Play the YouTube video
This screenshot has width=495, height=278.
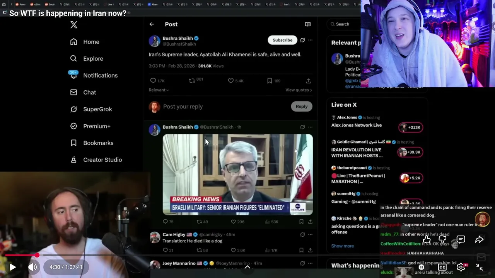(12, 267)
